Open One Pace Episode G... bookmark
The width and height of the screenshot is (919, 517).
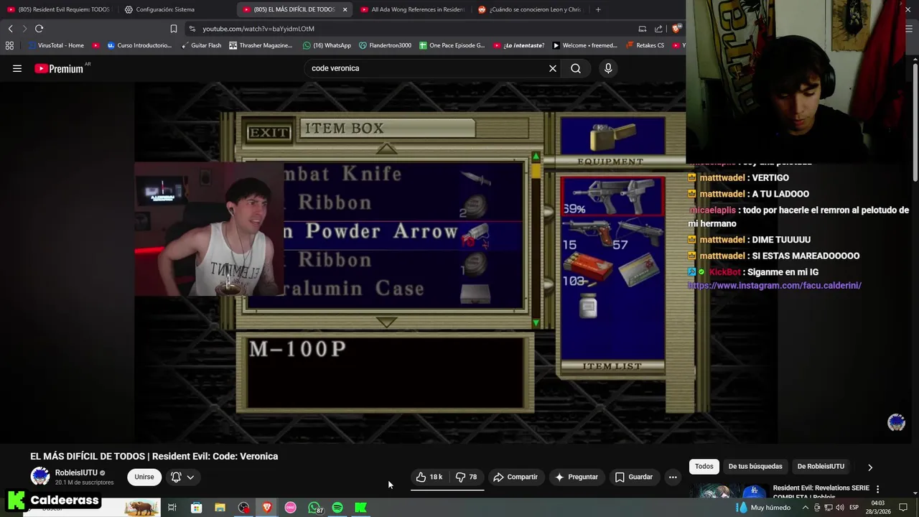[x=452, y=45]
